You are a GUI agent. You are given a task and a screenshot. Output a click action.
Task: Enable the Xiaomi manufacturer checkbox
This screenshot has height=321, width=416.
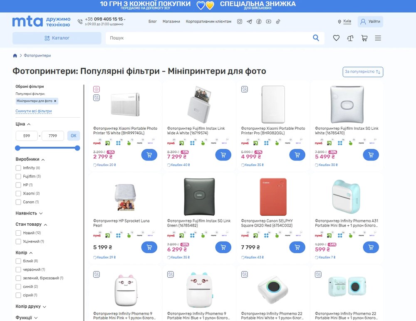(x=18, y=194)
